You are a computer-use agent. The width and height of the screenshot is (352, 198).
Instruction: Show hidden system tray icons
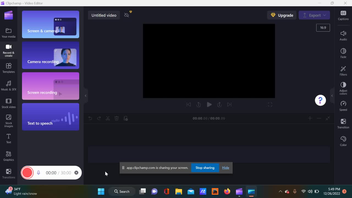[280, 191]
